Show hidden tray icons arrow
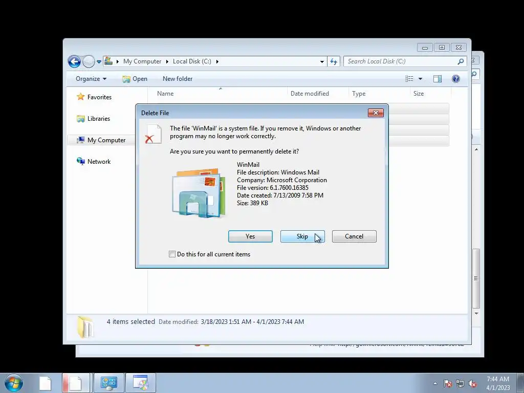The width and height of the screenshot is (524, 393). (435, 383)
